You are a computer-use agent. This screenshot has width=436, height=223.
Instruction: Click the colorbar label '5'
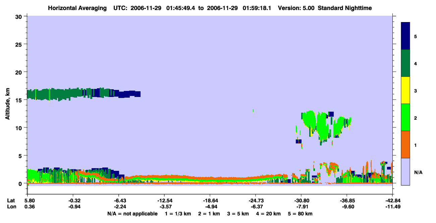pyautogui.click(x=416, y=36)
